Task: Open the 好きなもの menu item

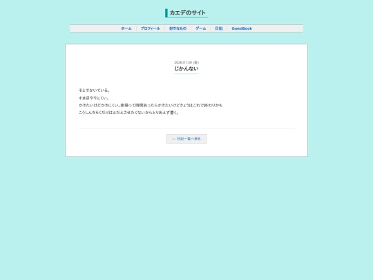Action: tap(178, 28)
